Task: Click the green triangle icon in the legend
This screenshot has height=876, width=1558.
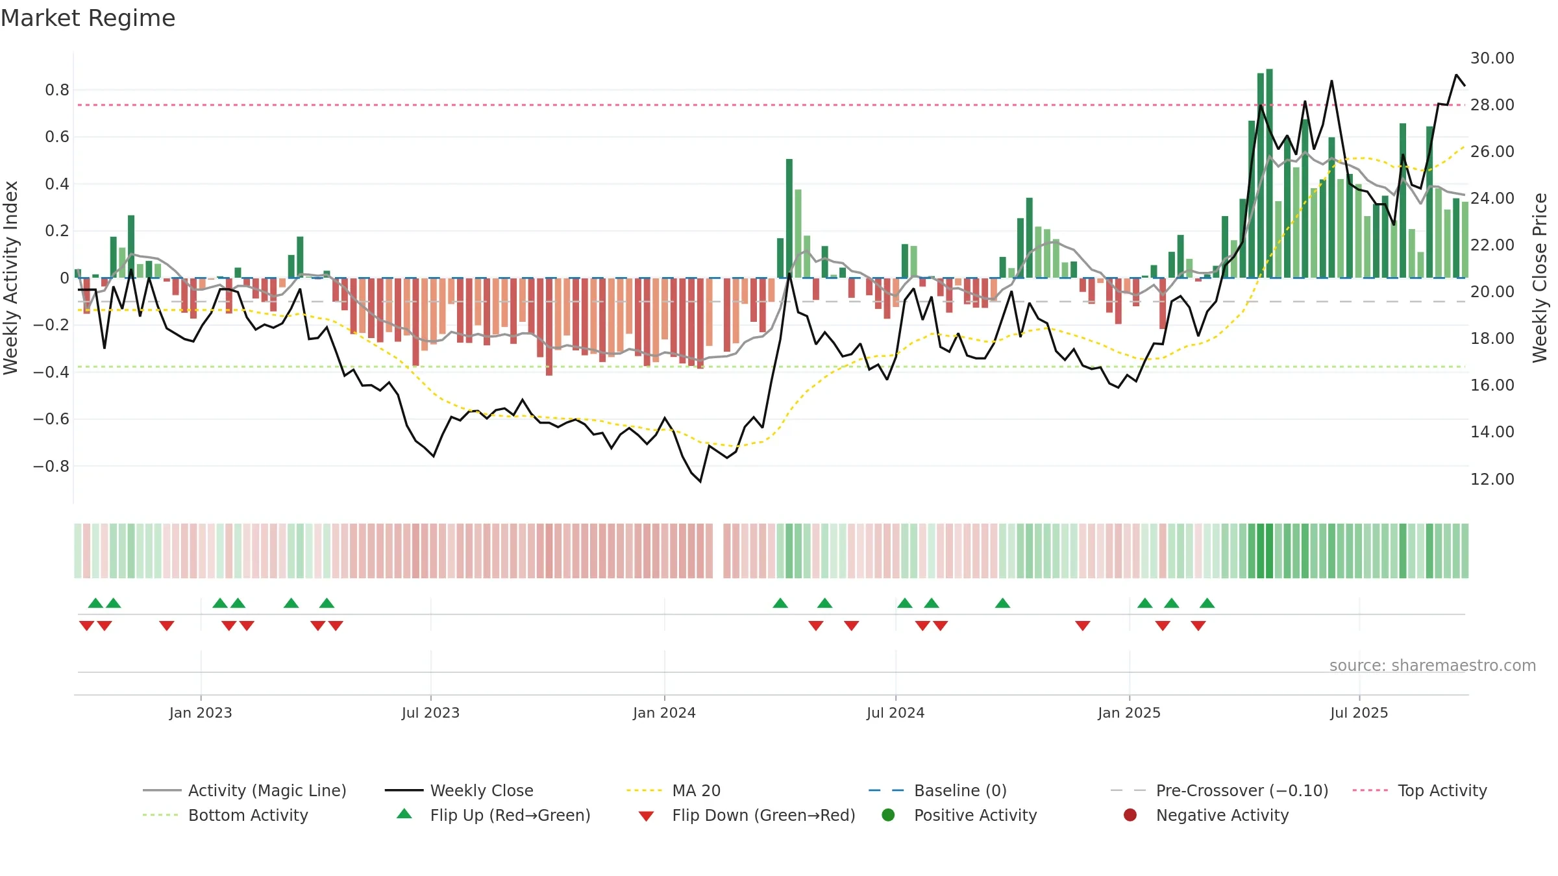Action: point(404,814)
